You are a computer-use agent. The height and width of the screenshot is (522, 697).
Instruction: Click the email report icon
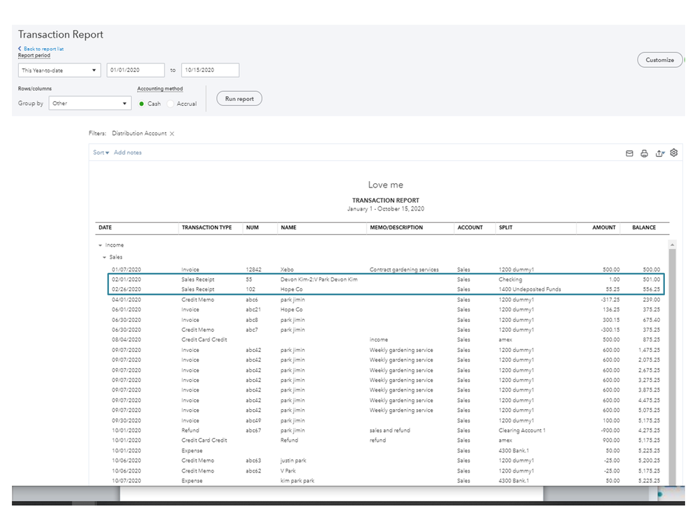[629, 153]
